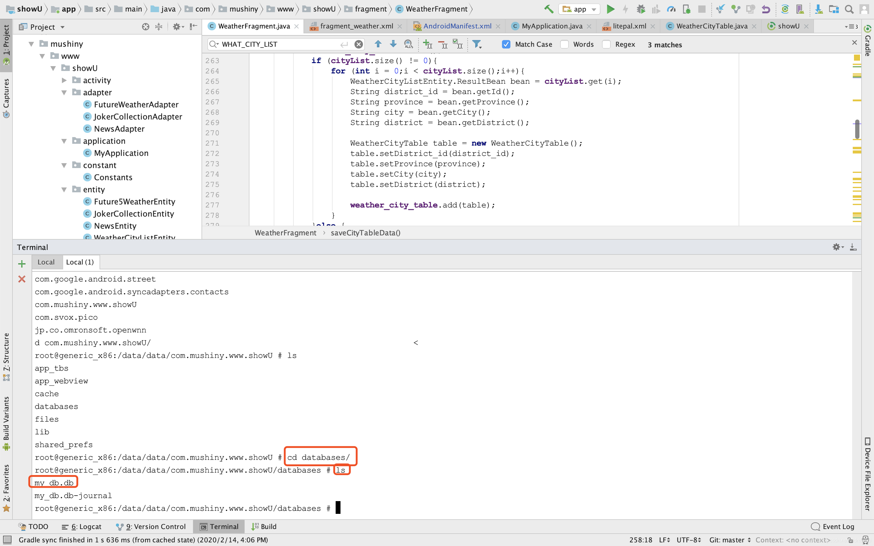The image size is (874, 546).
Task: Open the Android Profiler gauge icon
Action: click(x=671, y=9)
